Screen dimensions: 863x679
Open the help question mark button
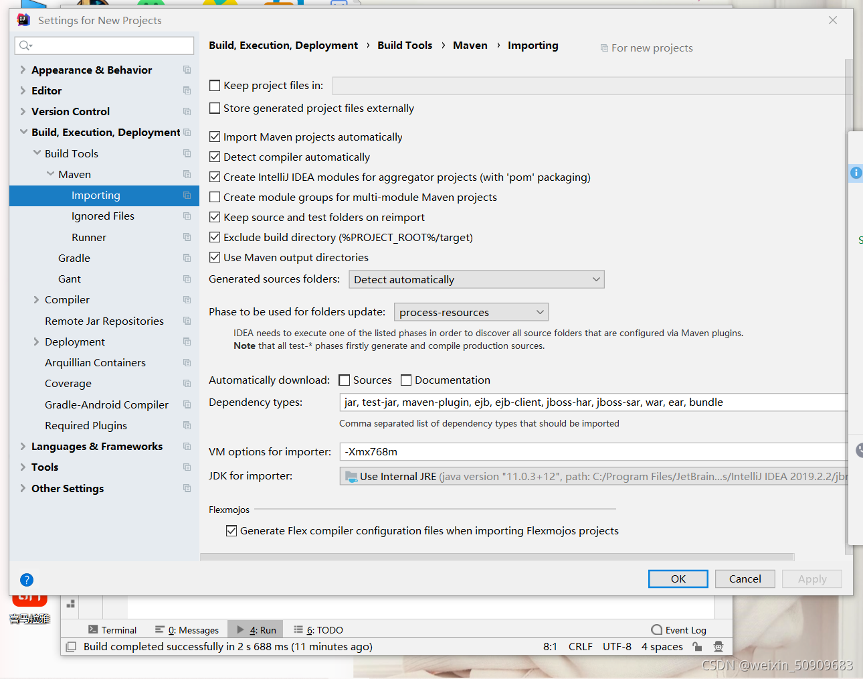tap(27, 580)
